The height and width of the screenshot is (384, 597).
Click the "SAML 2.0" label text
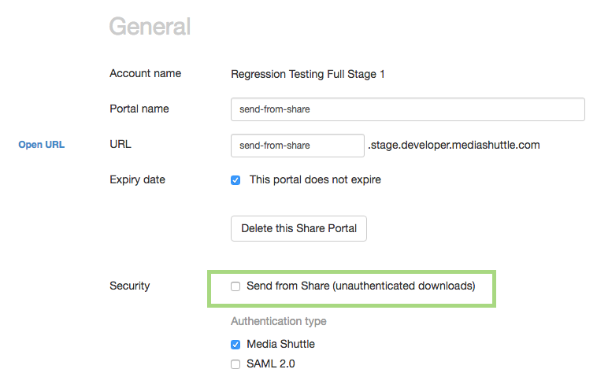coord(271,364)
